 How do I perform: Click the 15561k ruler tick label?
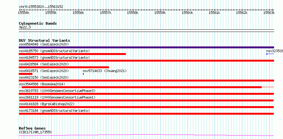[215, 13]
